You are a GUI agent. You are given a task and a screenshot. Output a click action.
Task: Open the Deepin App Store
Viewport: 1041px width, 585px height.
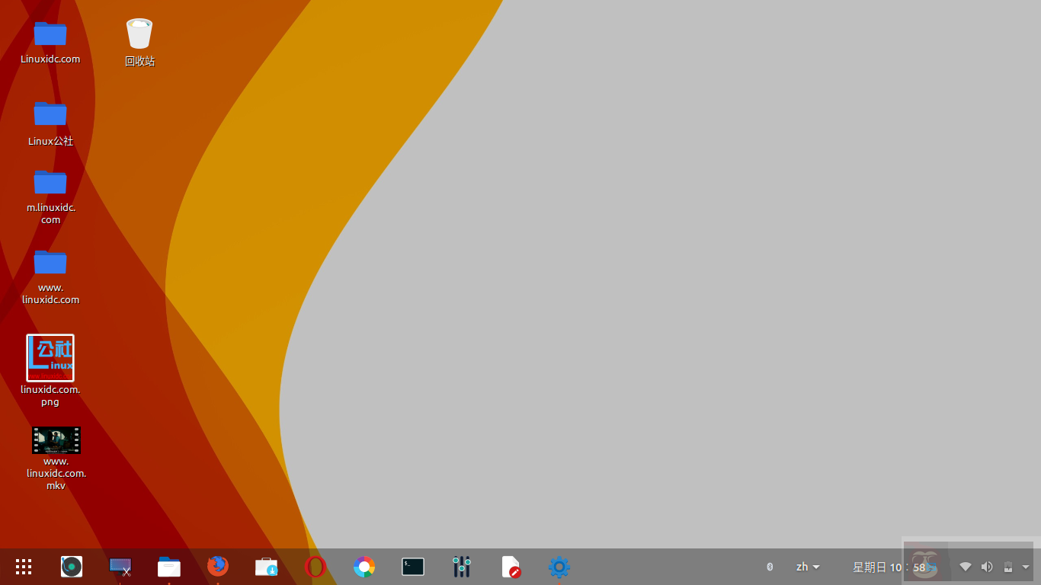(x=266, y=567)
